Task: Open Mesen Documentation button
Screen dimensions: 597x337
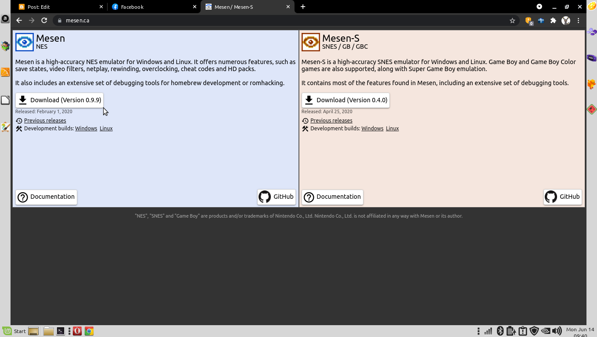Action: 46,197
